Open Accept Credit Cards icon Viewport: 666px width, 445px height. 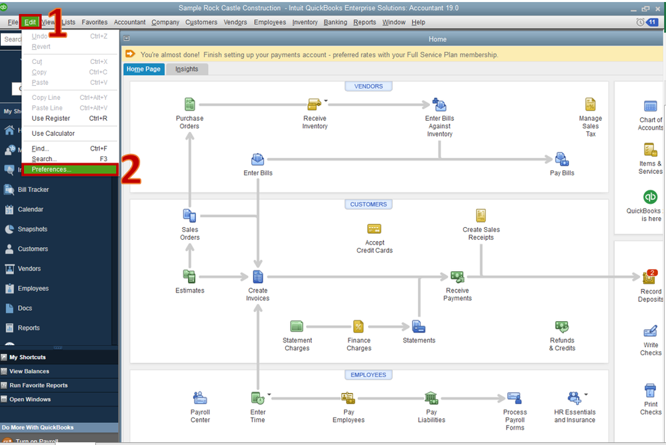click(x=374, y=229)
